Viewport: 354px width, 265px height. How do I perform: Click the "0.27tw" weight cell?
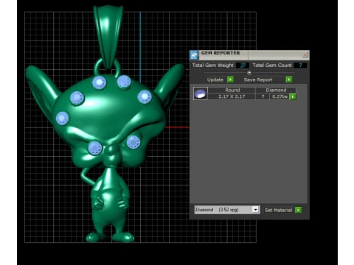280,96
